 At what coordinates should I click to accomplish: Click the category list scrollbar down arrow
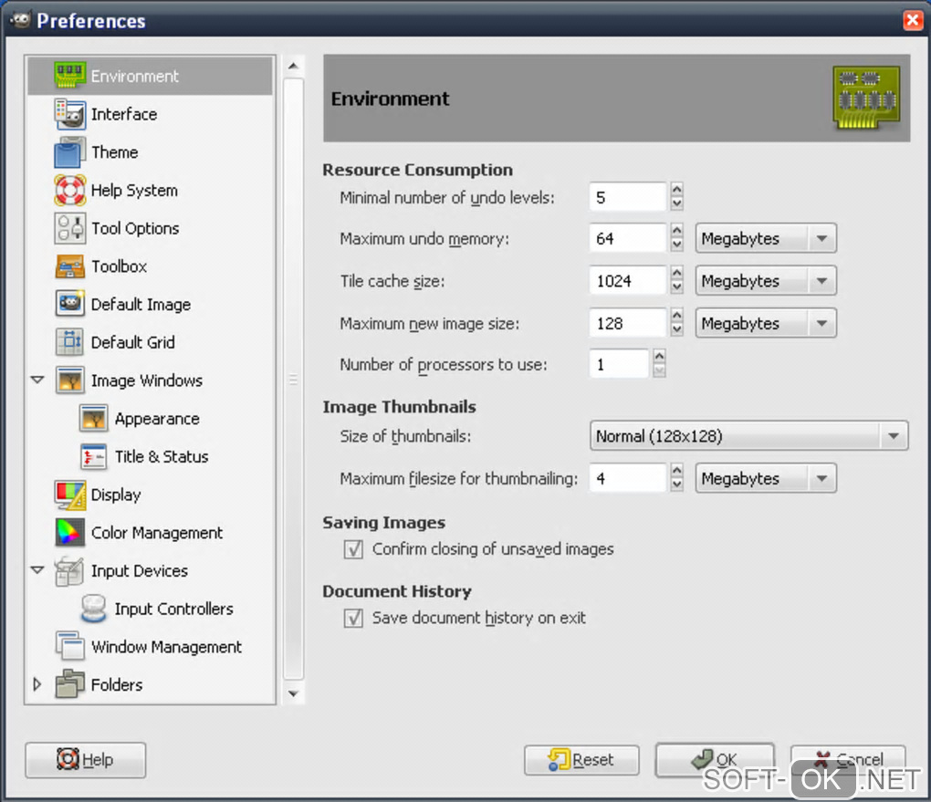tap(293, 693)
